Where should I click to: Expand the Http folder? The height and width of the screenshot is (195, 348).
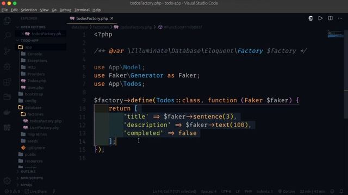click(x=32, y=67)
